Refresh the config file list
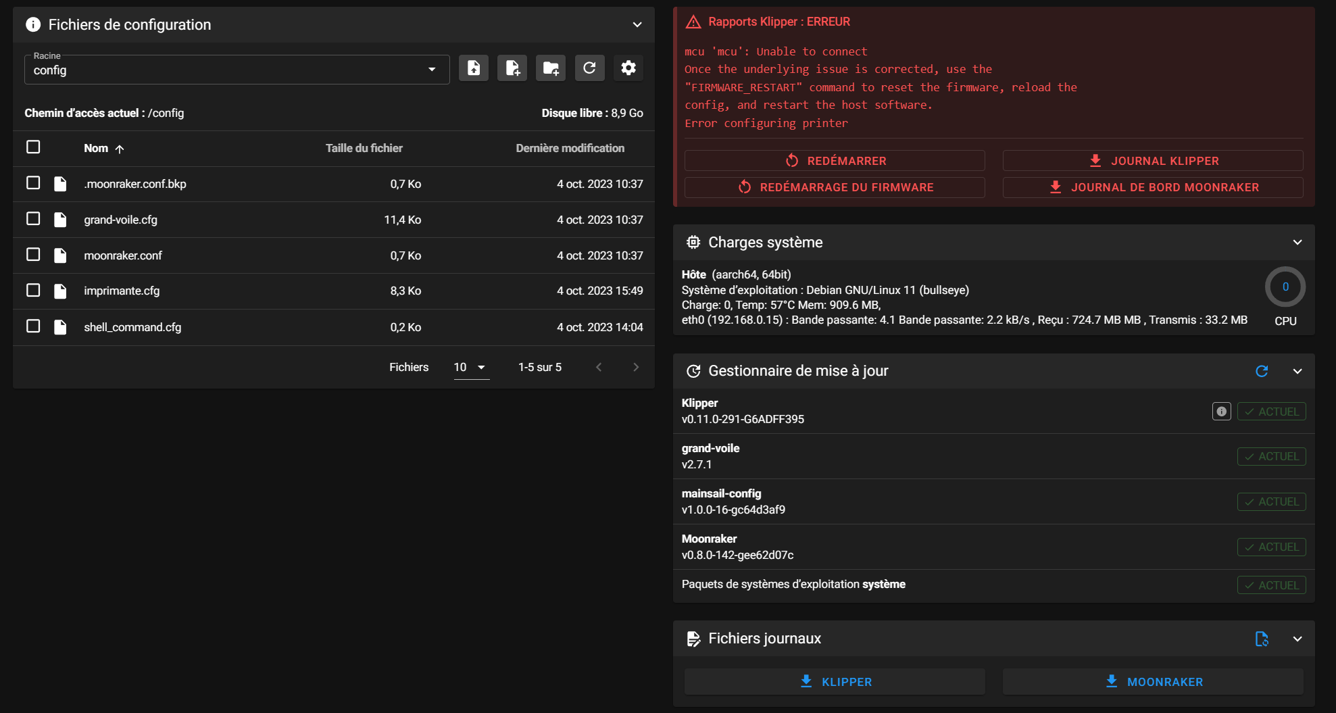The width and height of the screenshot is (1336, 713). click(589, 68)
